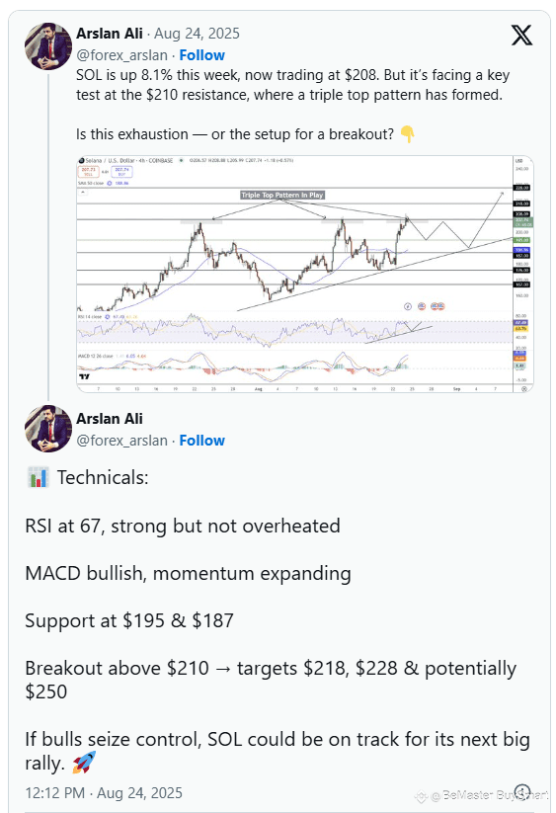Select the bar chart emoji before Technicals

click(38, 477)
